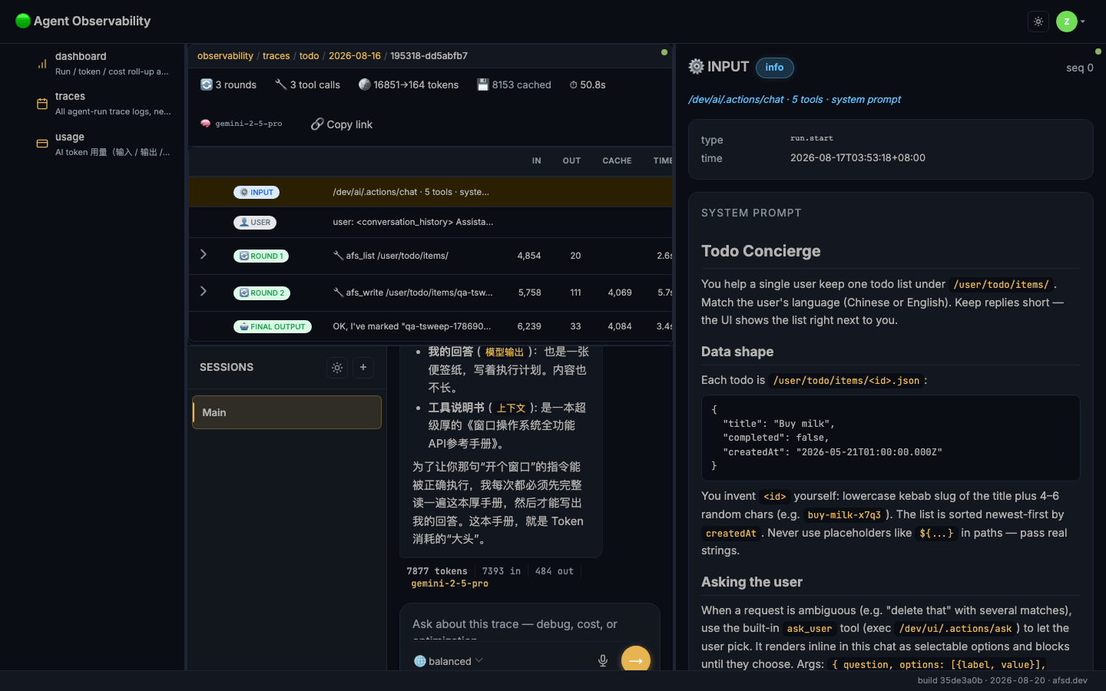Go to todo breadcrumb link
Viewport: 1106px width, 691px height.
point(310,56)
